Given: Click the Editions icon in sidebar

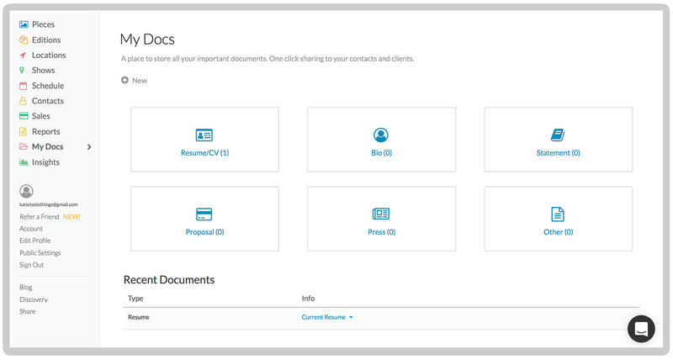Looking at the screenshot, I should coord(24,40).
